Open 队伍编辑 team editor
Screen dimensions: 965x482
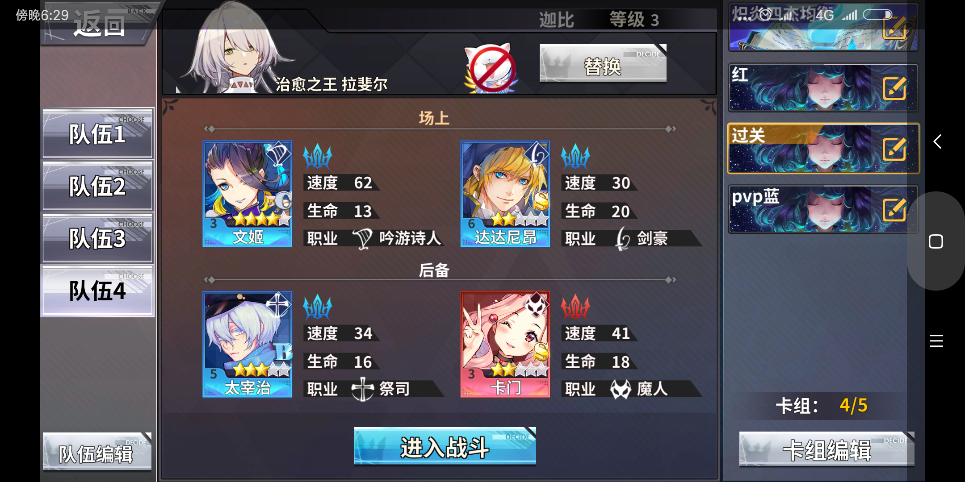(97, 452)
